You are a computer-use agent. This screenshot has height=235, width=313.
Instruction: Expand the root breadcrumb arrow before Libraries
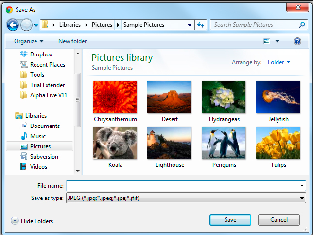[53, 25]
